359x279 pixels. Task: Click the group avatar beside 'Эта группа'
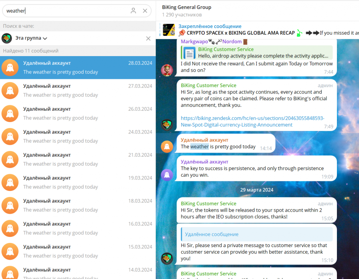point(7,38)
